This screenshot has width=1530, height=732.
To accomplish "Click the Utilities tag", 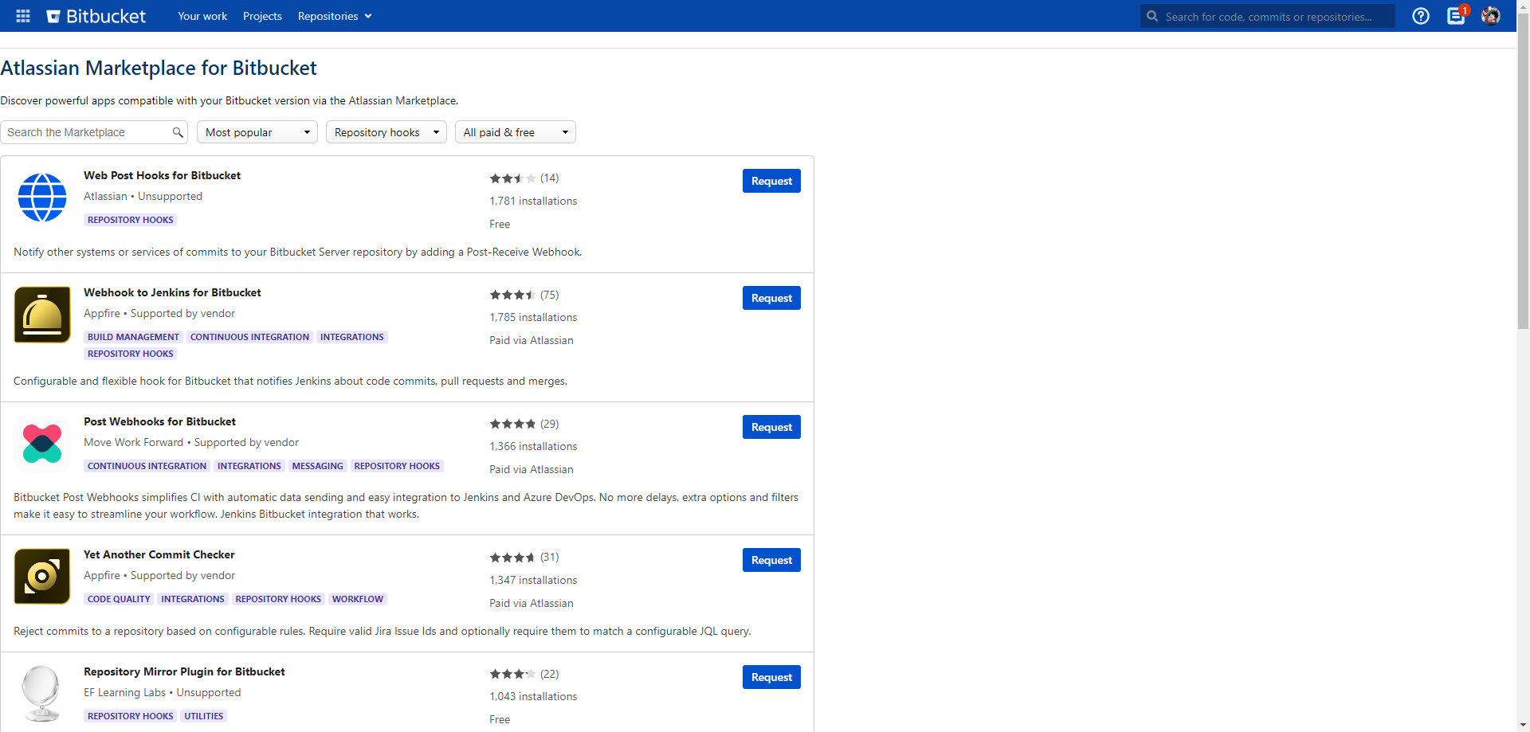I will coord(204,716).
